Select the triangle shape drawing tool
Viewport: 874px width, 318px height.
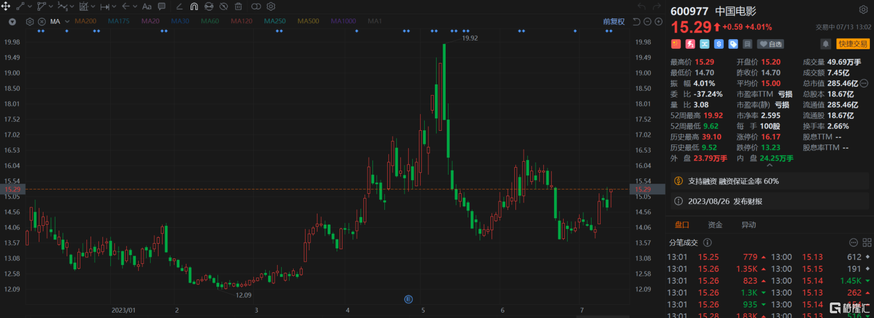coord(41,7)
